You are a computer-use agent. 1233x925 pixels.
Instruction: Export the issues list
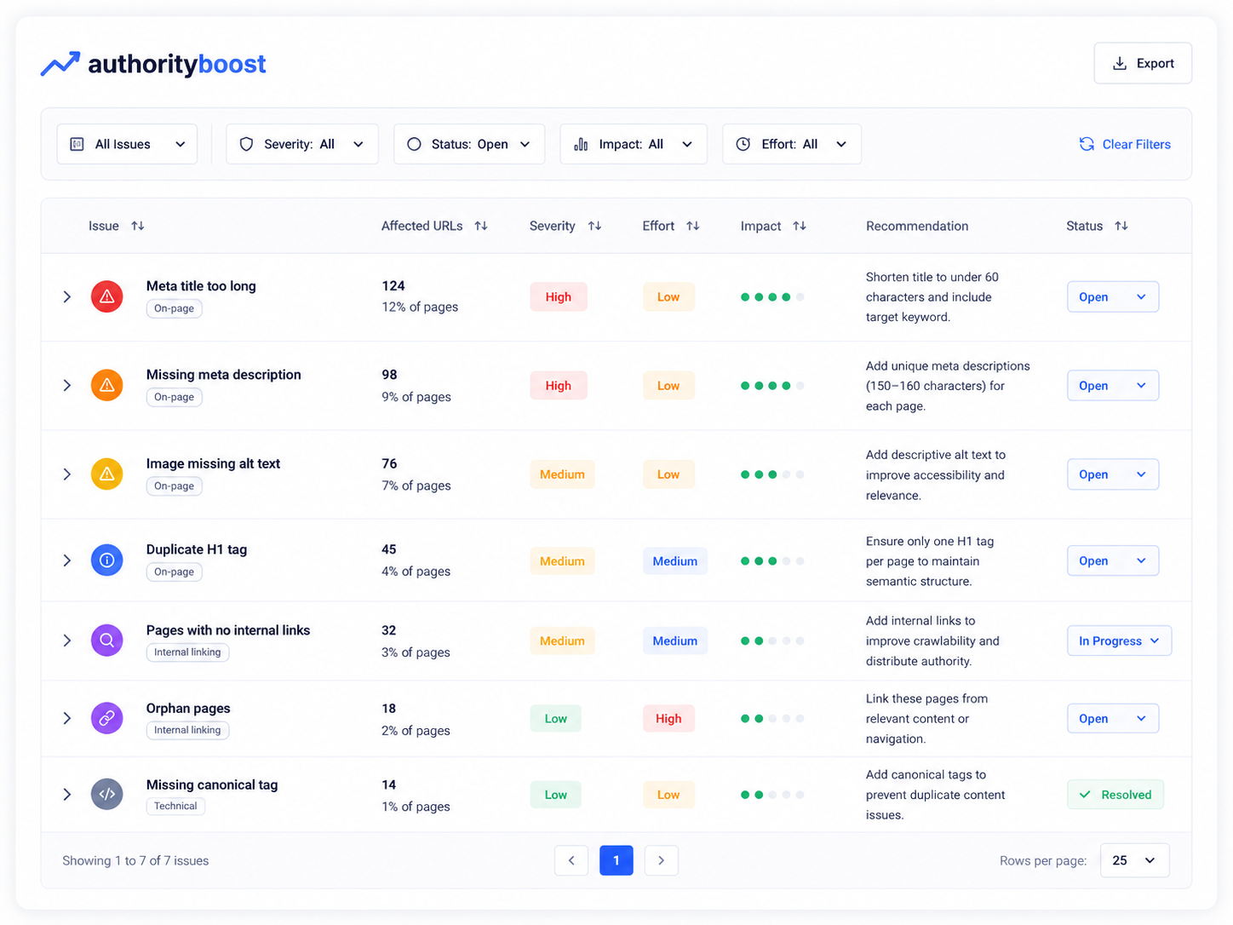tap(1143, 63)
